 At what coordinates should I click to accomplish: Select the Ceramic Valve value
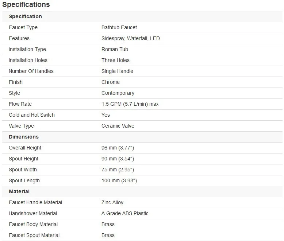pyautogui.click(x=118, y=126)
